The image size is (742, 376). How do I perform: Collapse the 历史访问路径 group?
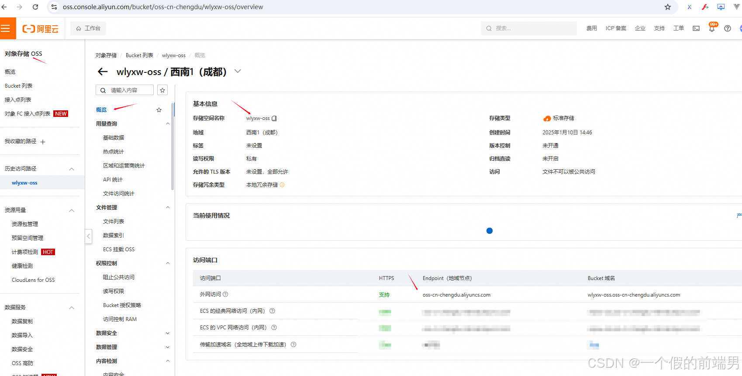click(72, 169)
